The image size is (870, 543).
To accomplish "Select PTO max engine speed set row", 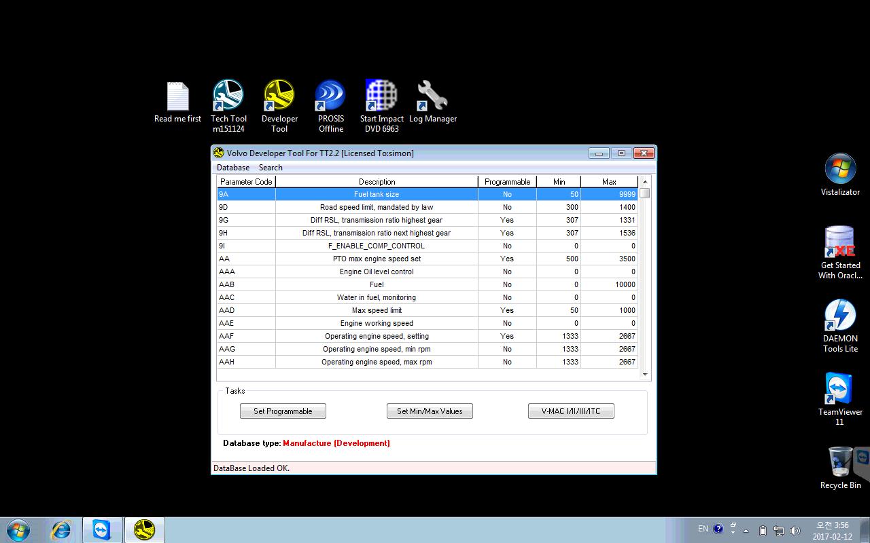I will (x=428, y=259).
